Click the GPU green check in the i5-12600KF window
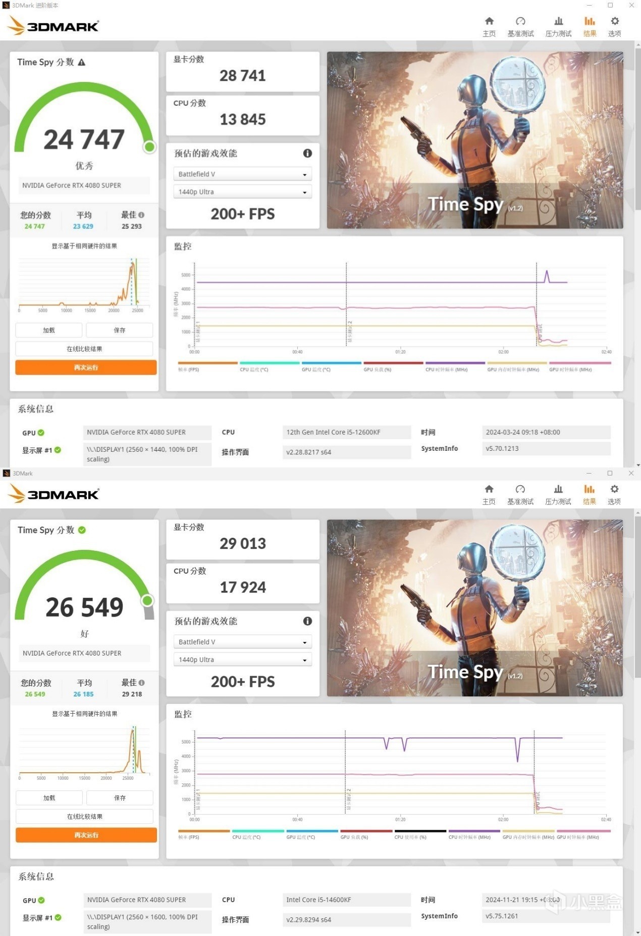 pyautogui.click(x=41, y=433)
